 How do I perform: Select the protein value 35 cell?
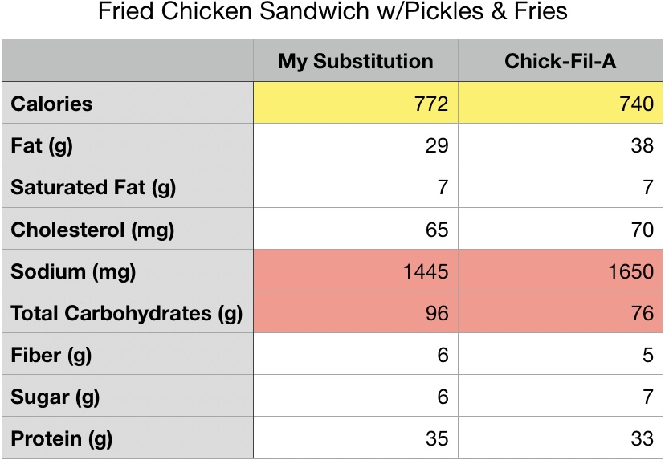pos(356,438)
